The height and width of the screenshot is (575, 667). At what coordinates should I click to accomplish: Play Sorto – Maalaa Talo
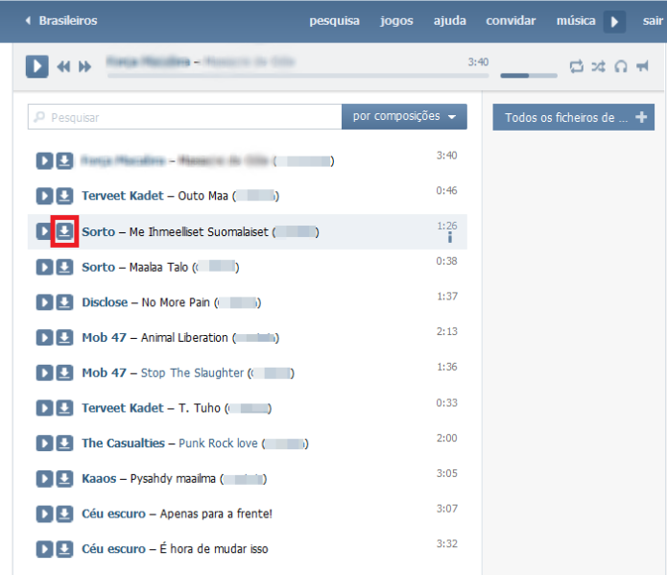pos(44,267)
